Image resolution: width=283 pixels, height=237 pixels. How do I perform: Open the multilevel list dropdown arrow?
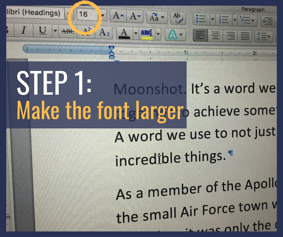click(x=253, y=20)
